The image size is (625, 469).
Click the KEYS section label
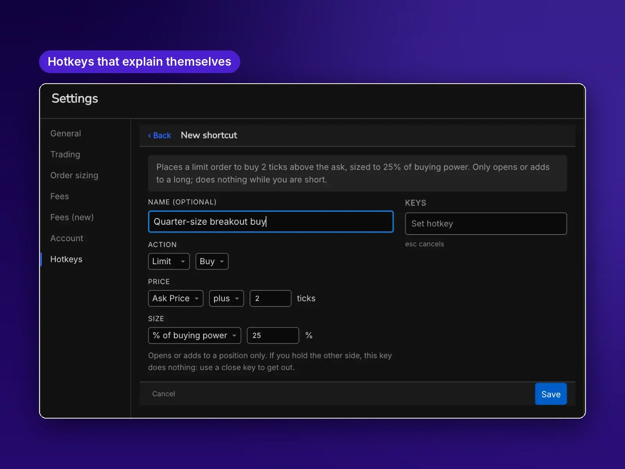pyautogui.click(x=416, y=203)
